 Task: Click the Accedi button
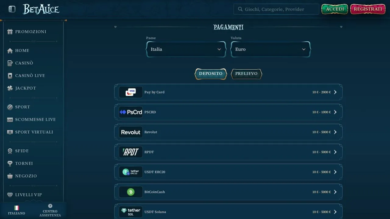[335, 9]
